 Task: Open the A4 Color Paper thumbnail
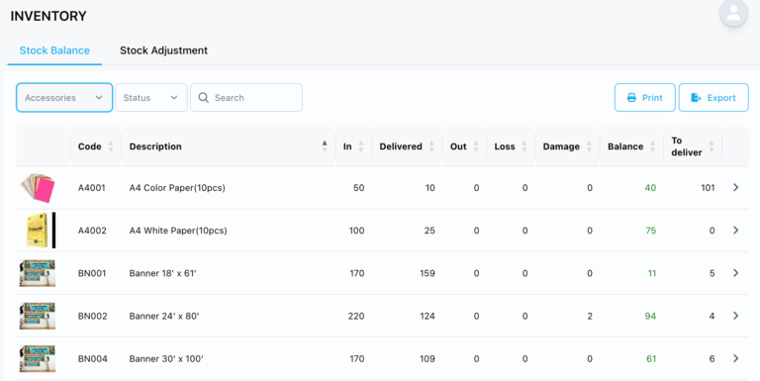pyautogui.click(x=38, y=188)
